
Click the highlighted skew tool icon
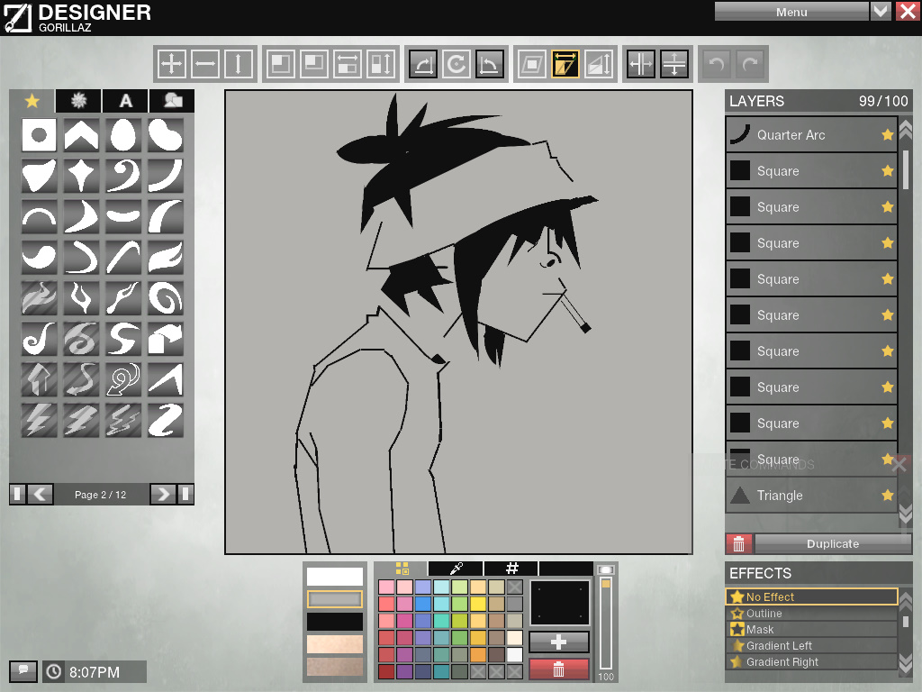coord(565,64)
